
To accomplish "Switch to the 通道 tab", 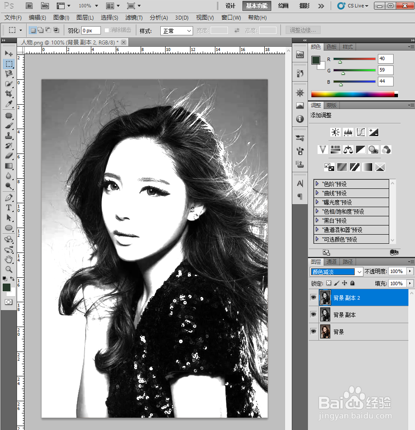I will (331, 262).
